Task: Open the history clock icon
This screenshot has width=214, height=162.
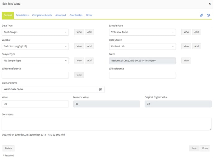Action: point(208,15)
